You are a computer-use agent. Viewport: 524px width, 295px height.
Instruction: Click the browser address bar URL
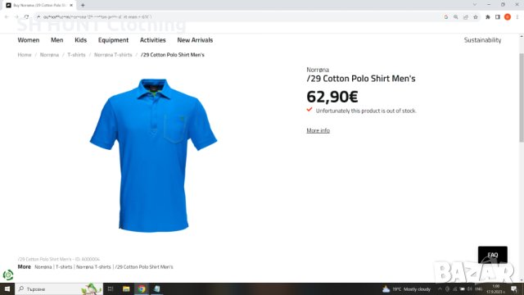coord(97,16)
